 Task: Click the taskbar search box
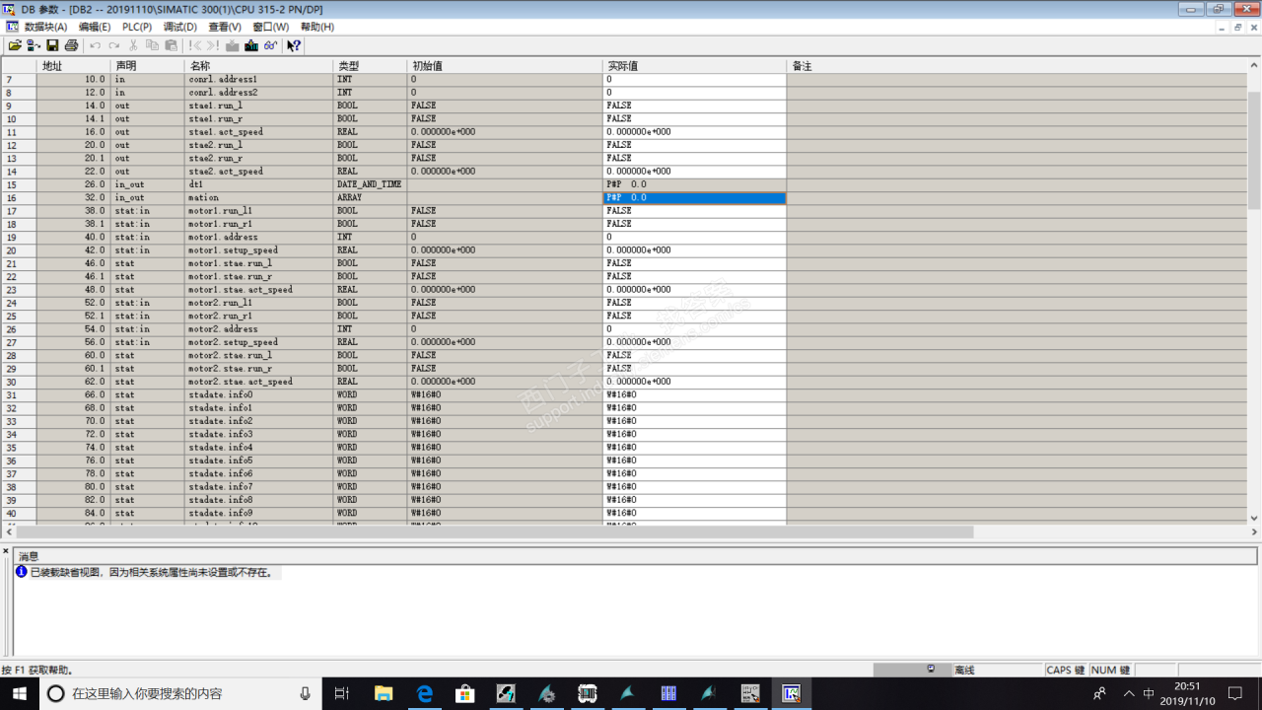179,693
